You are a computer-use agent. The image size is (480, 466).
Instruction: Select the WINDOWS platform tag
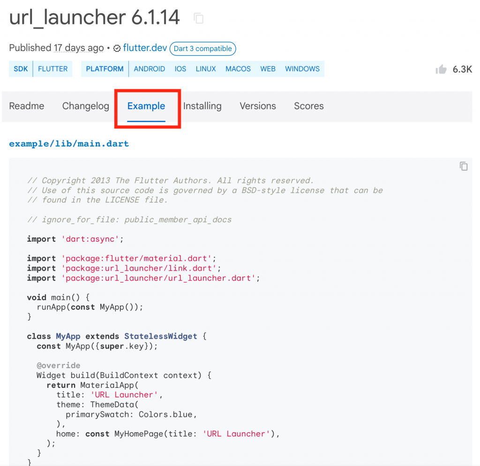click(302, 69)
